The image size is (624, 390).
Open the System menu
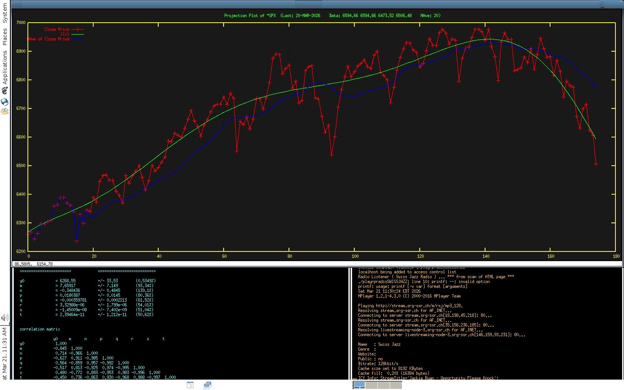5,14
